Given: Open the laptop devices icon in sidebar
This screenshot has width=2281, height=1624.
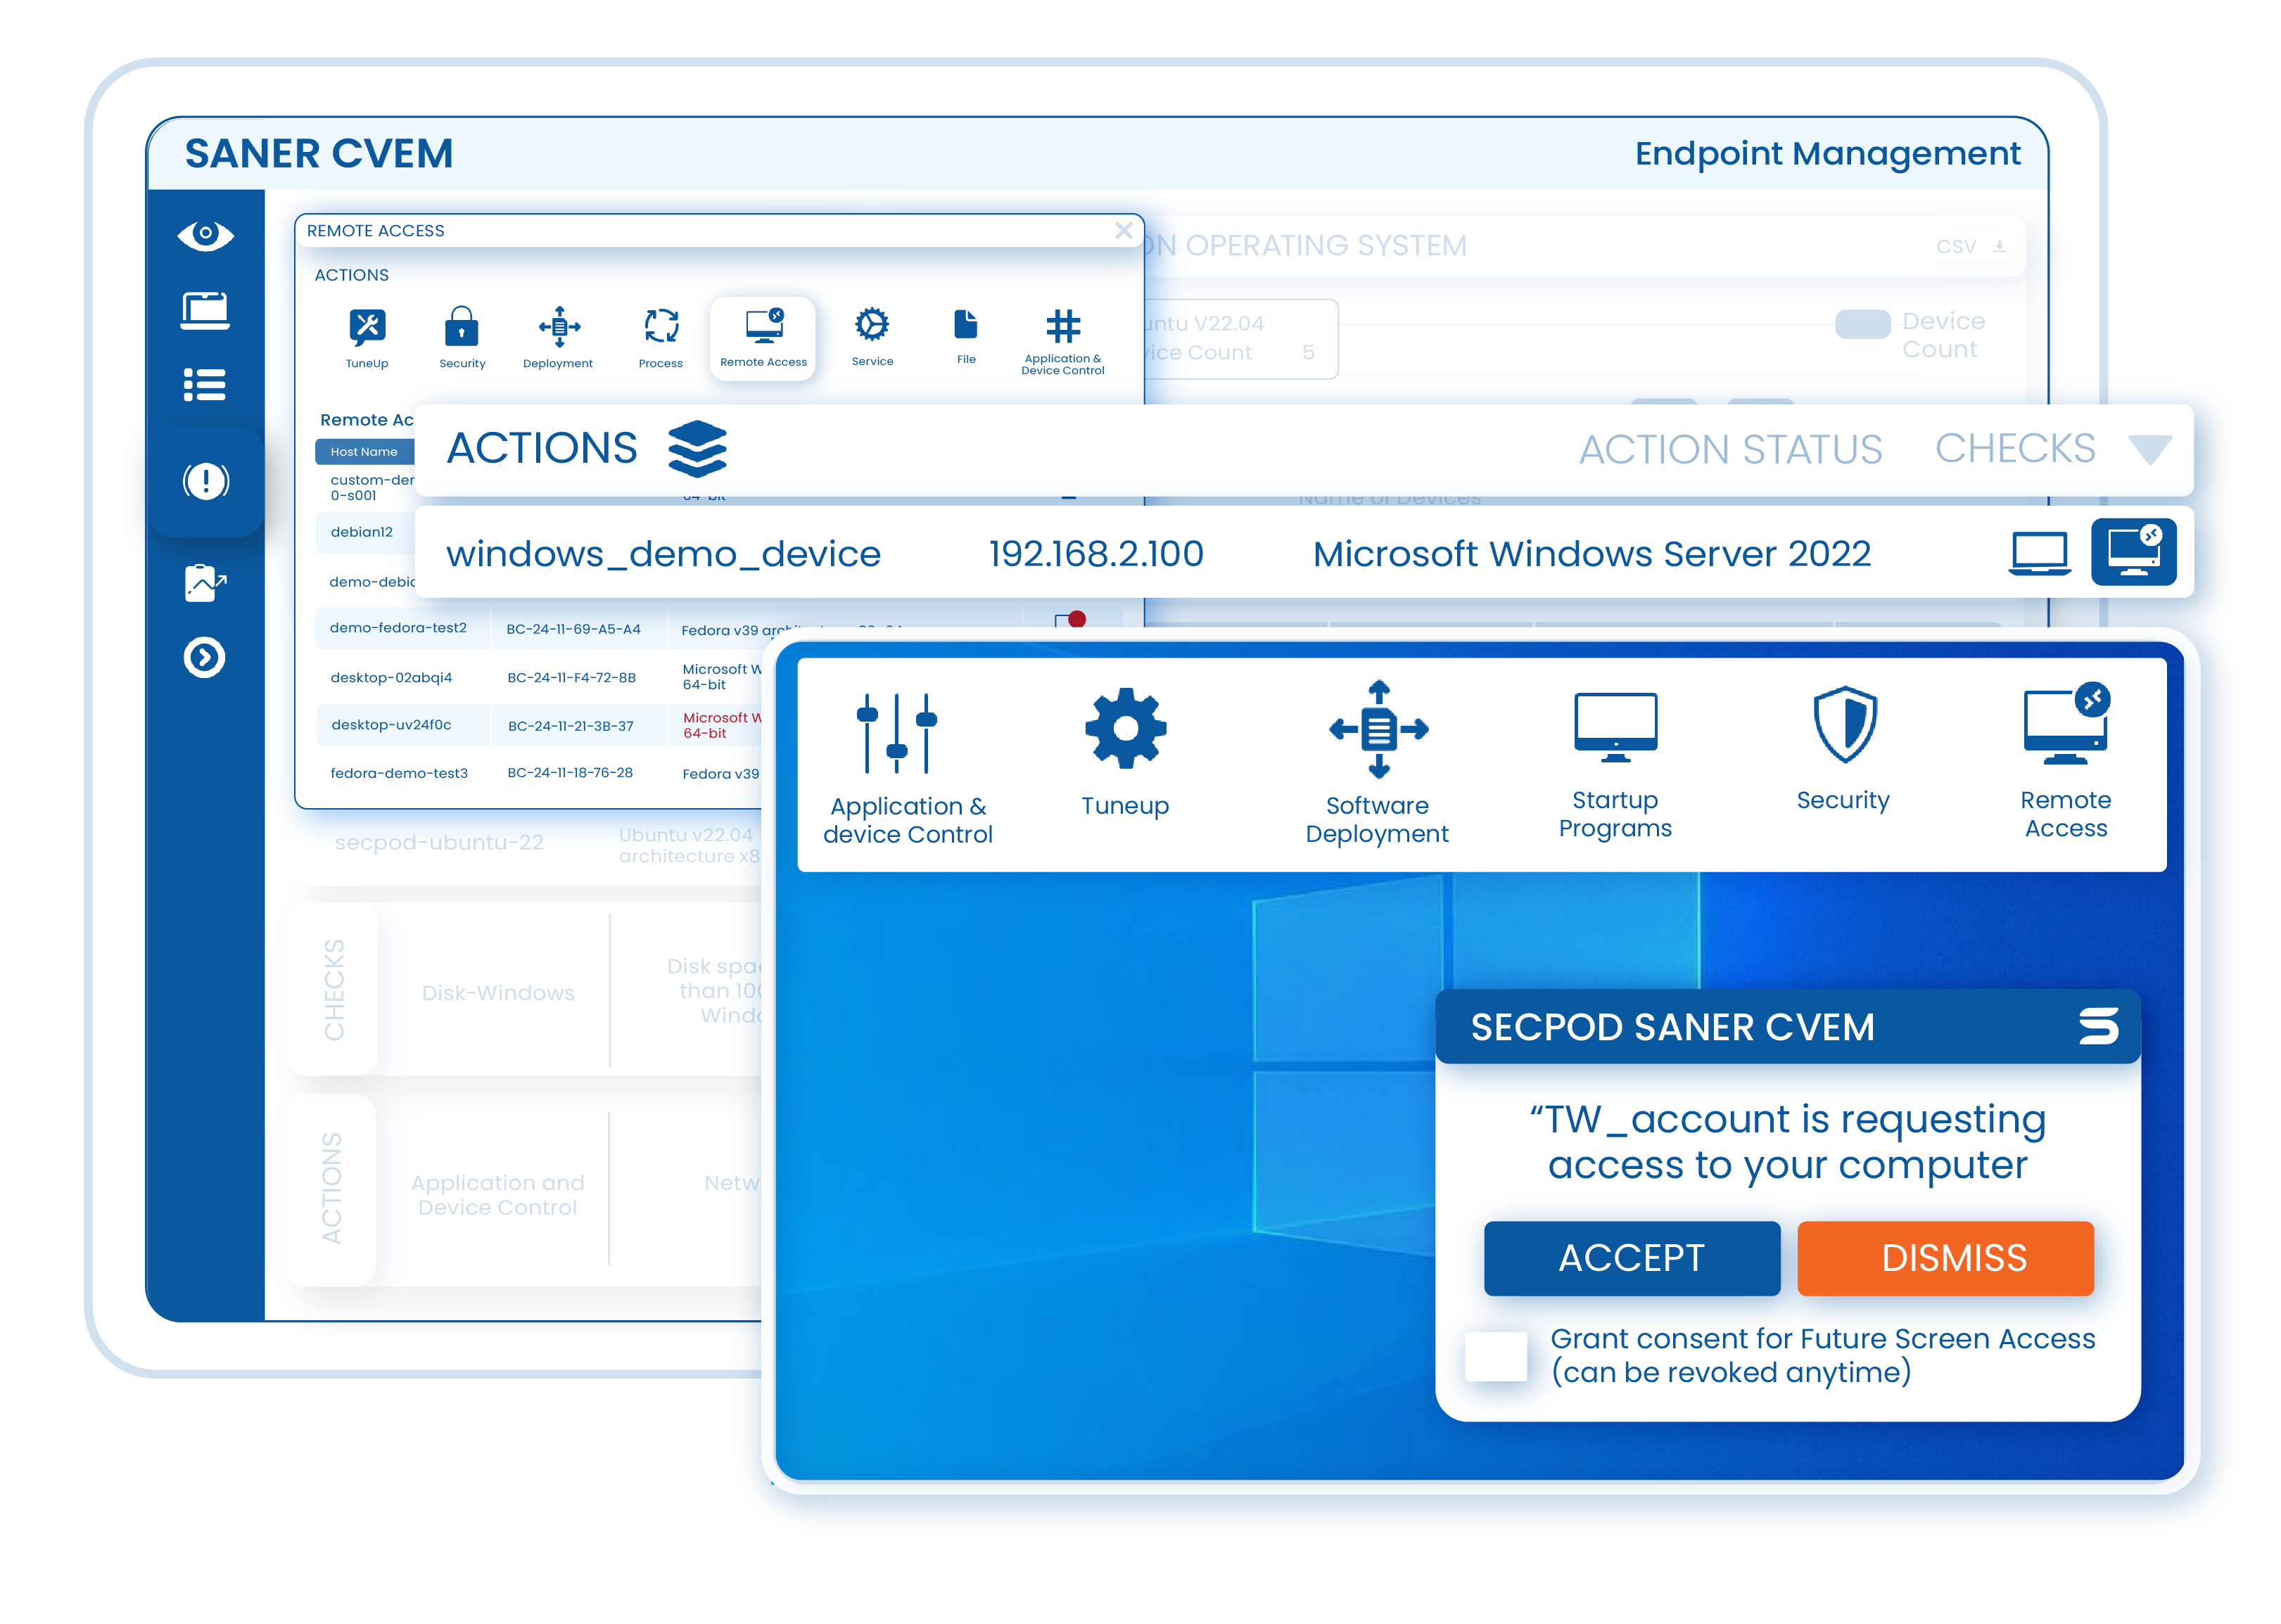Looking at the screenshot, I should click(205, 310).
